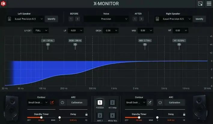
Task: Click the left ARC Calibration button
Action: click(x=77, y=103)
